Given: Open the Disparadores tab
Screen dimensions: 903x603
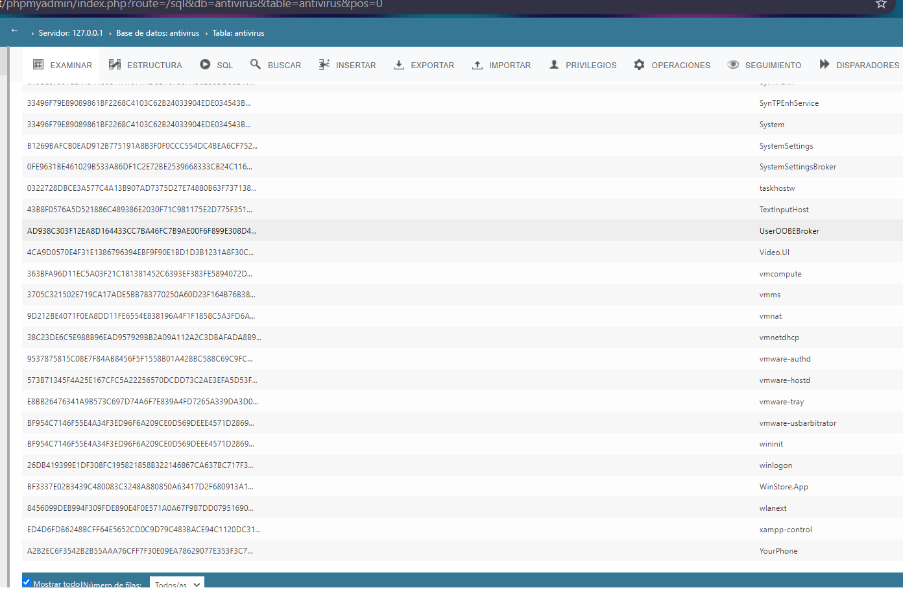Looking at the screenshot, I should click(860, 65).
